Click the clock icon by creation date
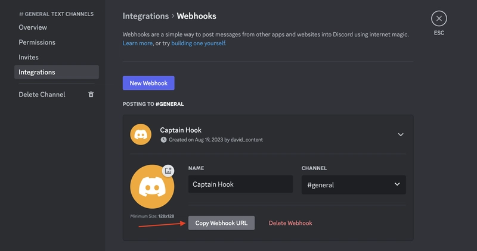This screenshot has width=477, height=251. (x=163, y=140)
